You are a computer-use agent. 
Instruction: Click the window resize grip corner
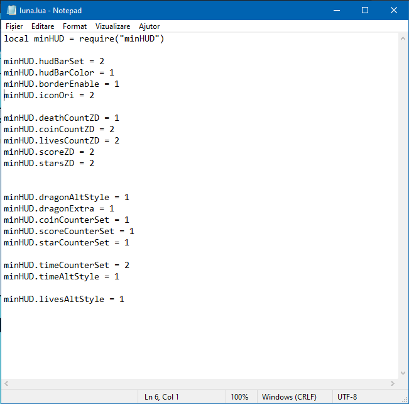[x=405, y=400]
